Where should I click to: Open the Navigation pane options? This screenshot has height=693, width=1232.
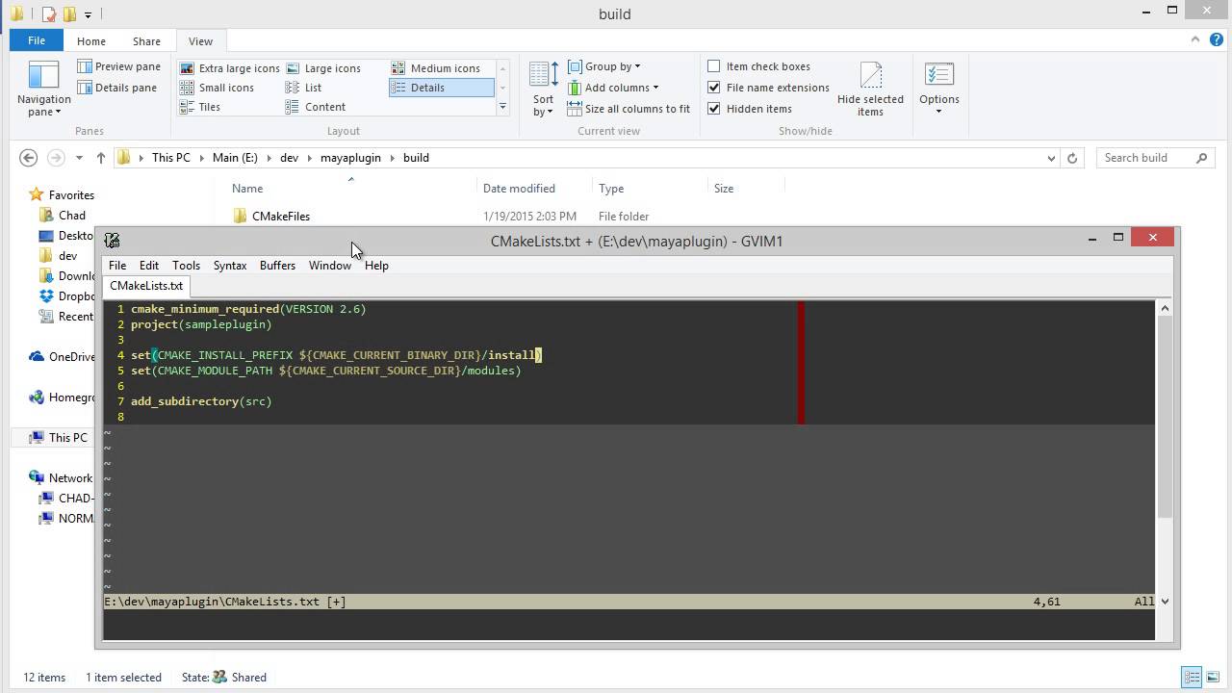(43, 90)
